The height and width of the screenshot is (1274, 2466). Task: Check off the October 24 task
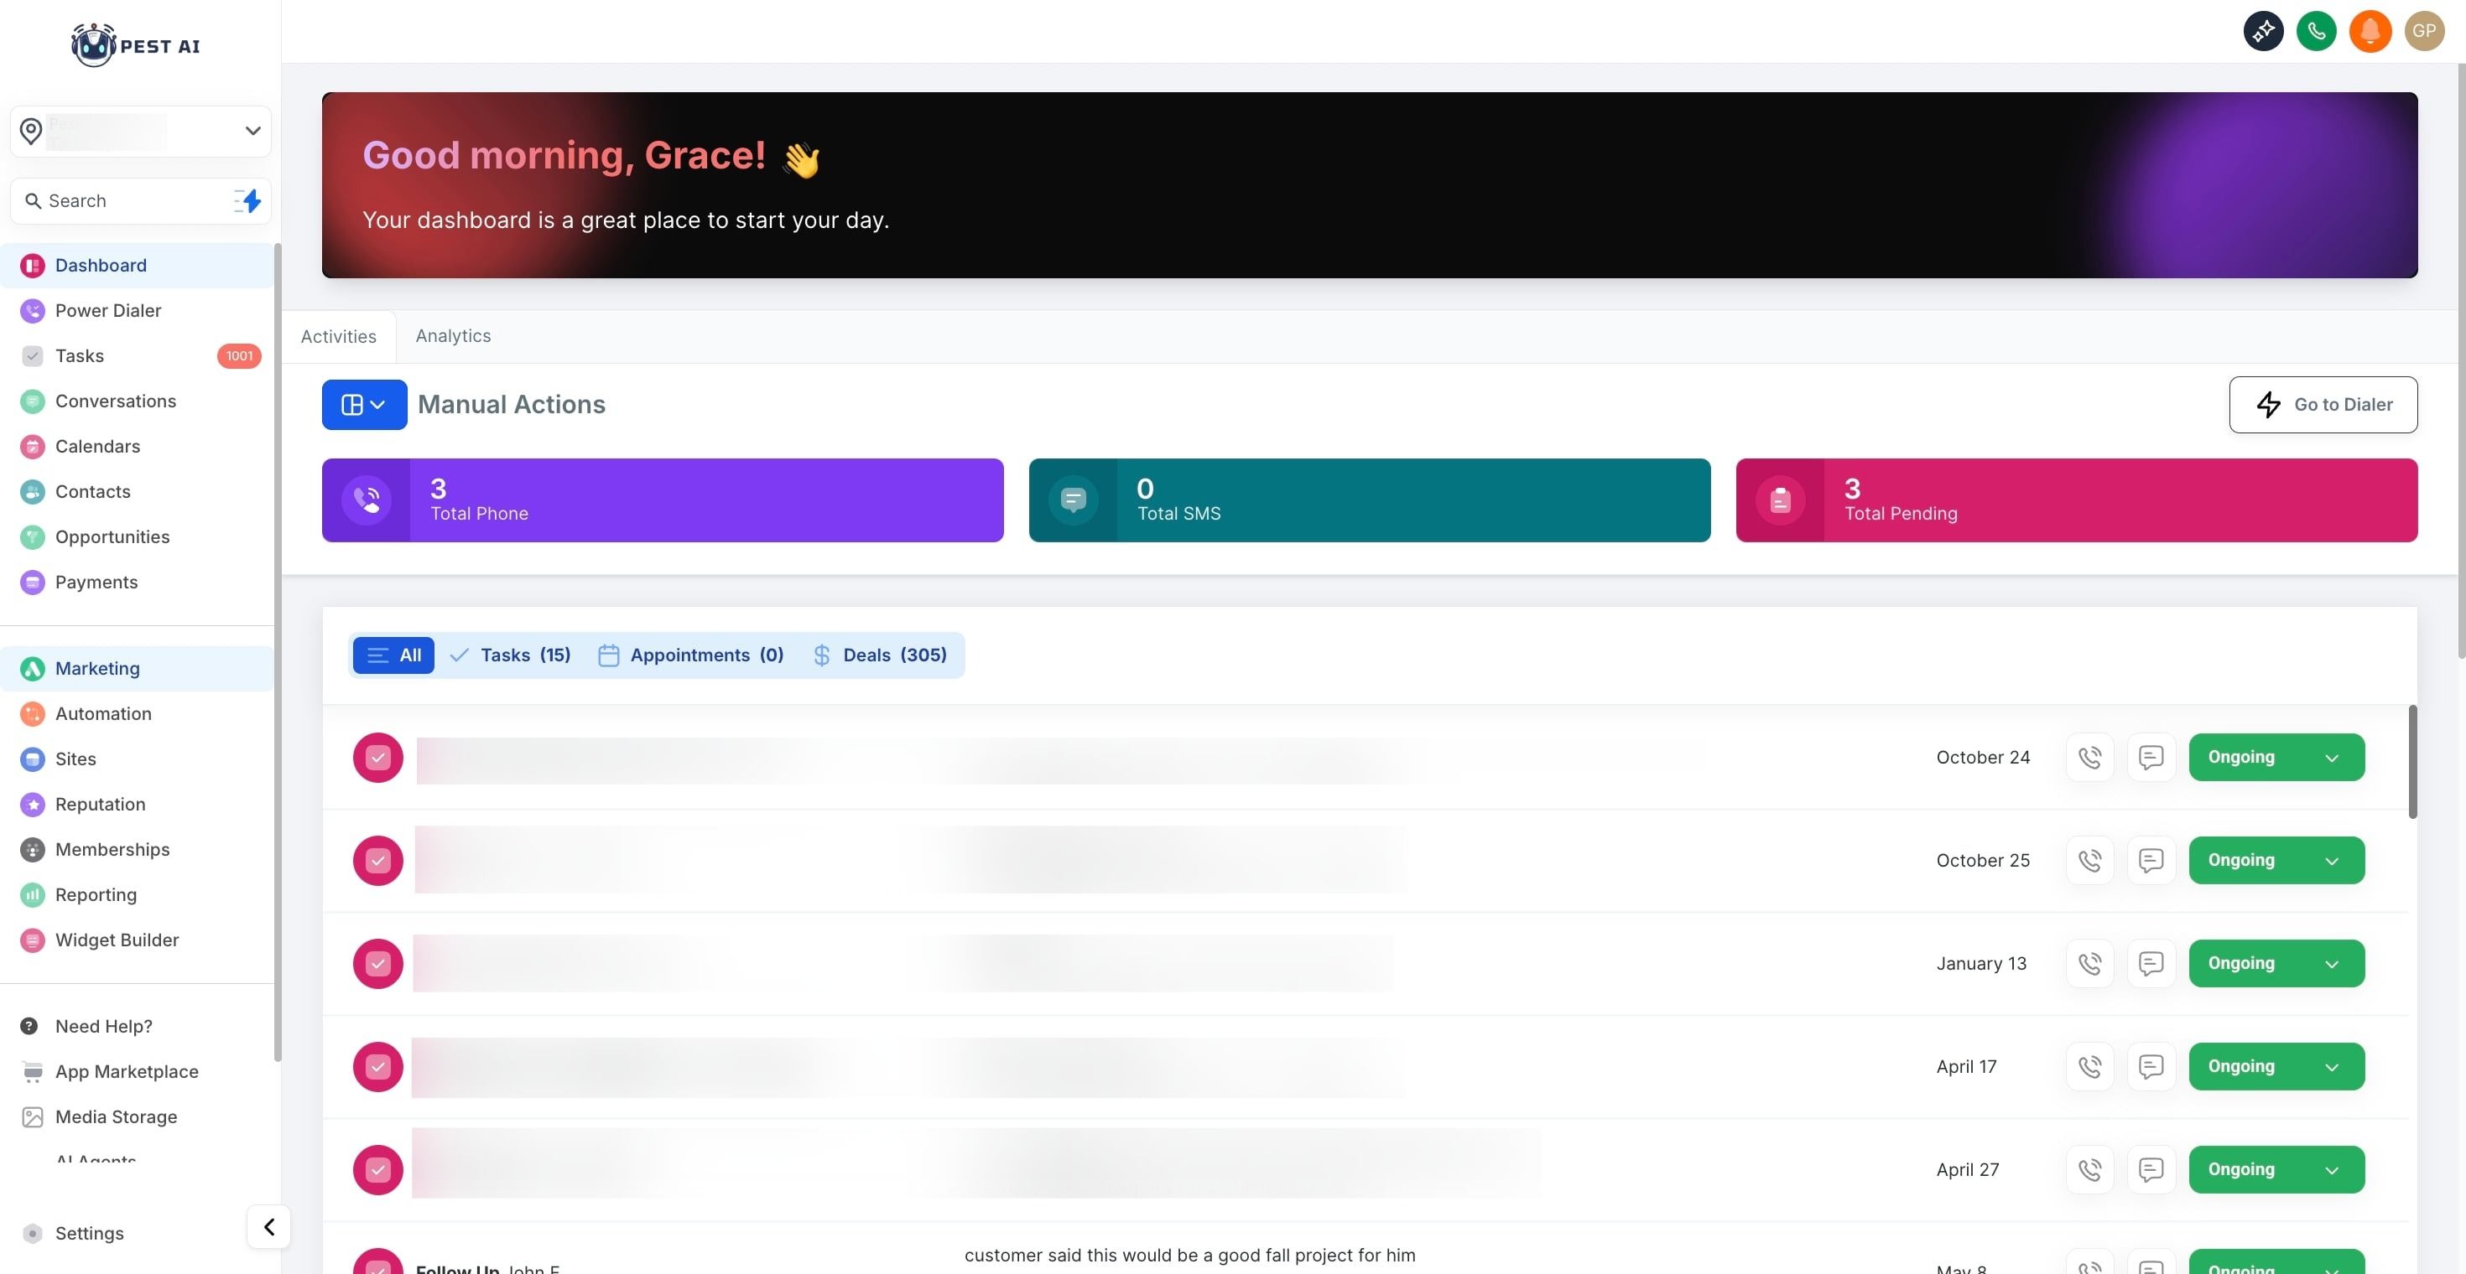378,758
